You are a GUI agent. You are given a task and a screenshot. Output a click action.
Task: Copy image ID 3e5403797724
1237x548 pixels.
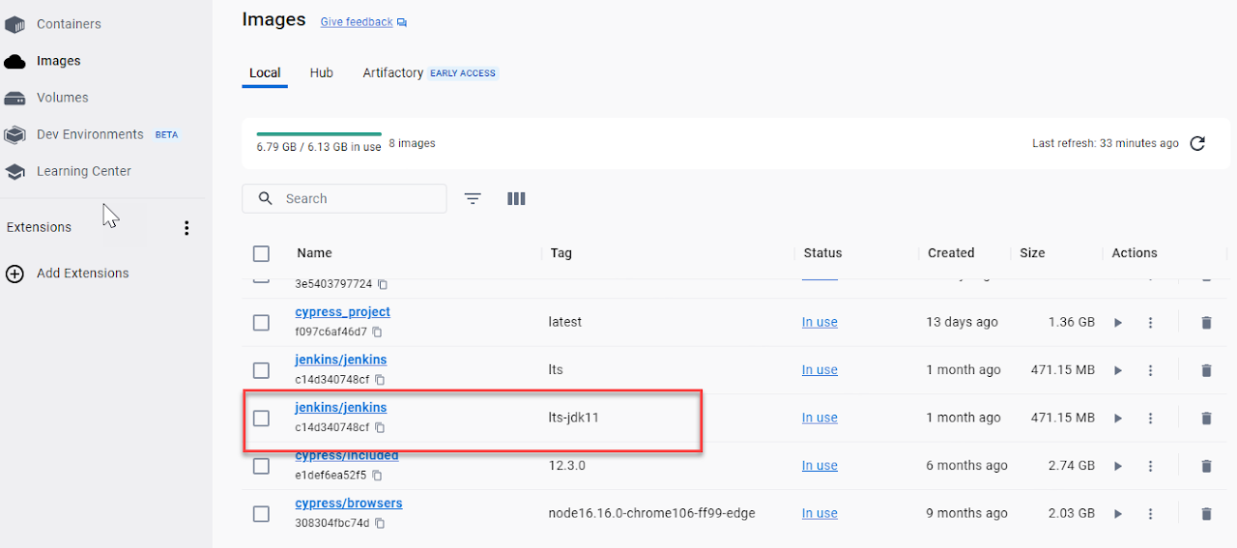383,284
